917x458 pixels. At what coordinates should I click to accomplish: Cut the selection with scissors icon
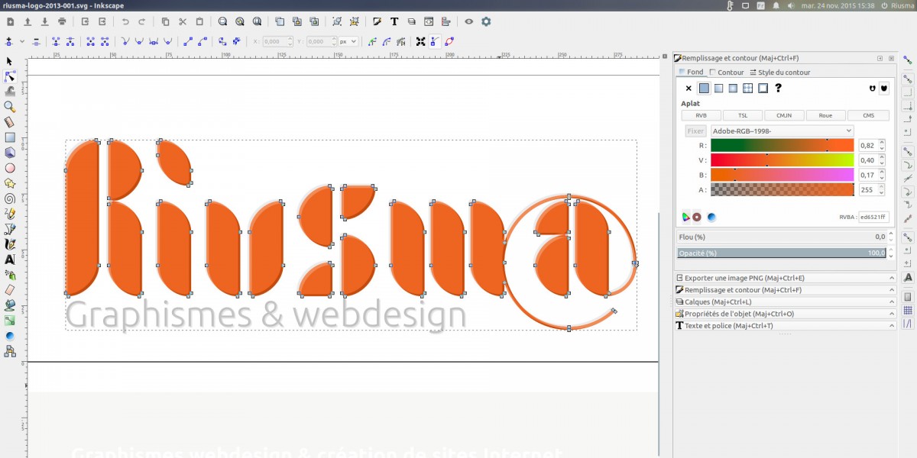pos(183,22)
